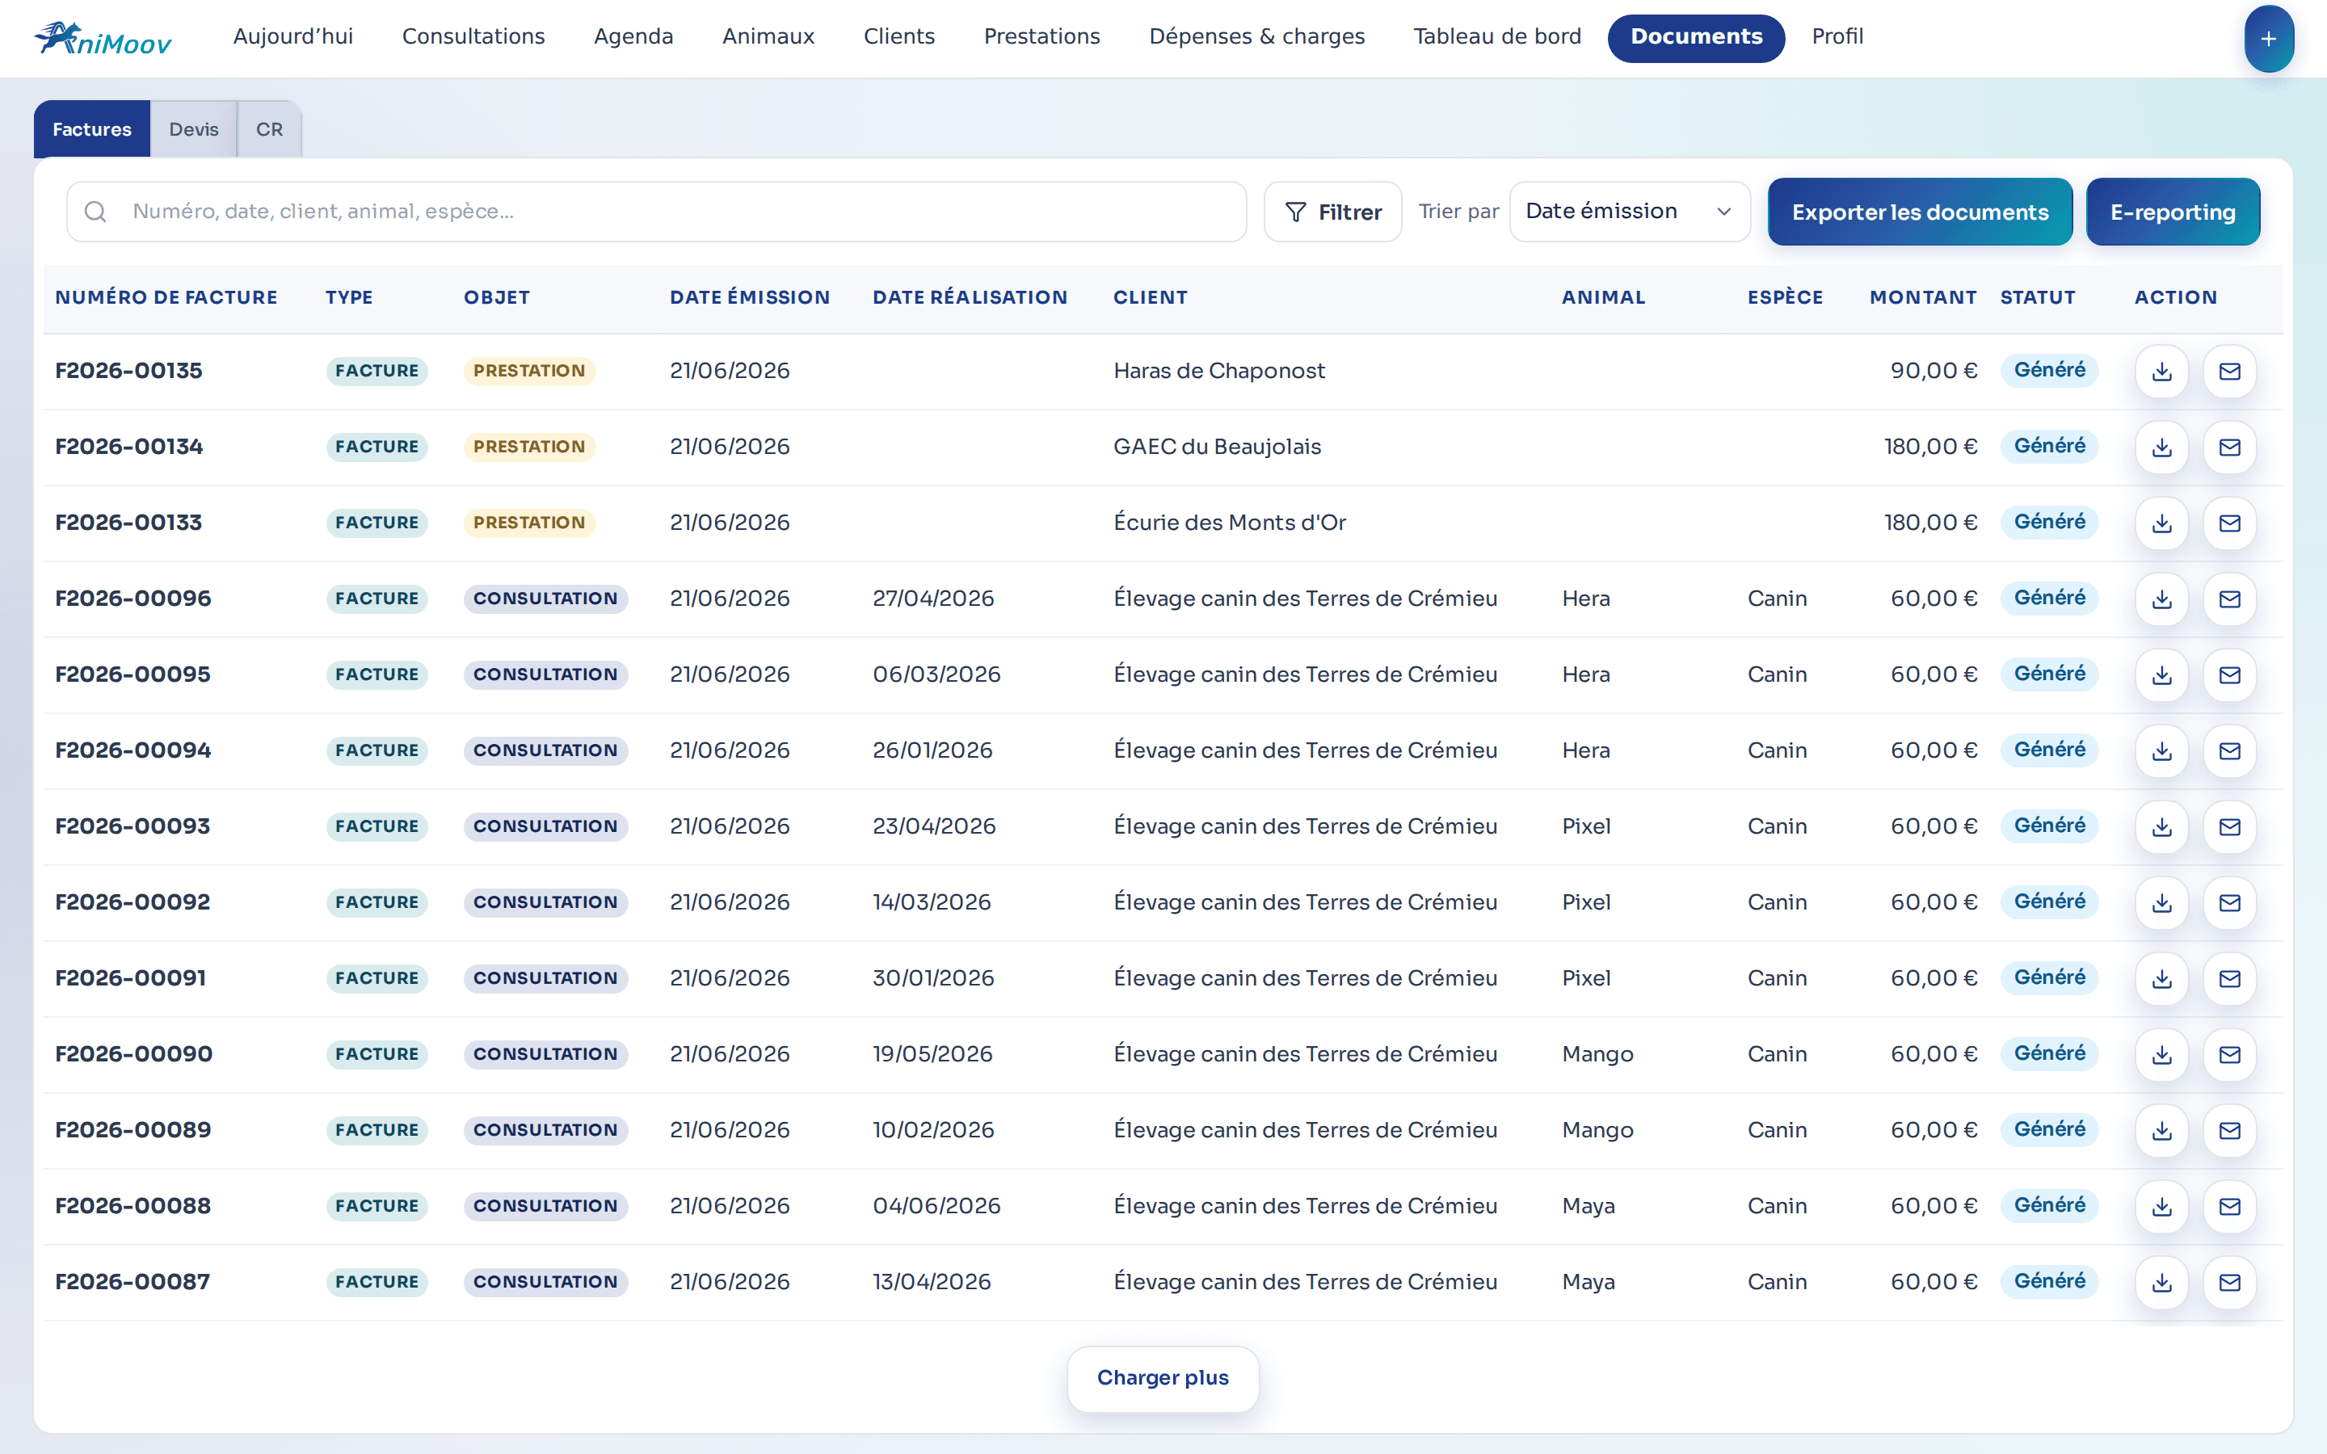Select the Factures tab

click(x=92, y=129)
